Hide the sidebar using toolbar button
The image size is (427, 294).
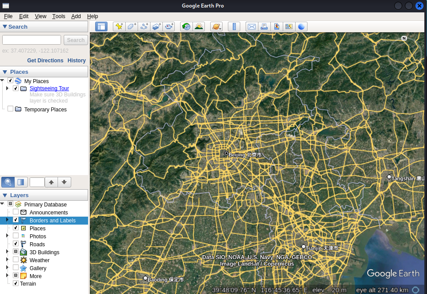(101, 27)
